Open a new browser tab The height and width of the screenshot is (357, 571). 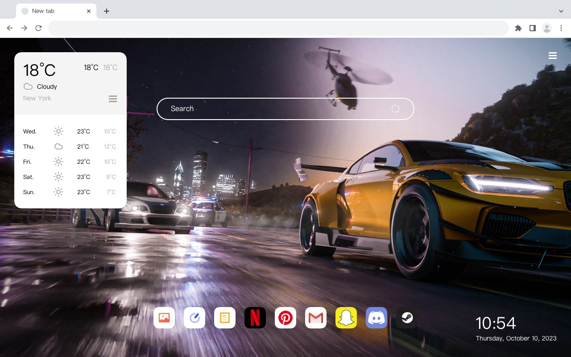click(106, 11)
